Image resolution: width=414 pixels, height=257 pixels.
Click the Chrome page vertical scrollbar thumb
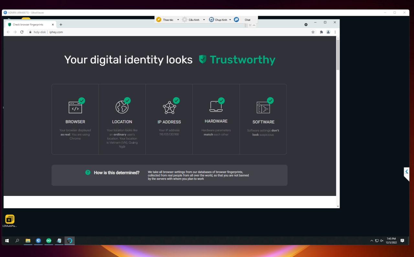tap(338, 55)
